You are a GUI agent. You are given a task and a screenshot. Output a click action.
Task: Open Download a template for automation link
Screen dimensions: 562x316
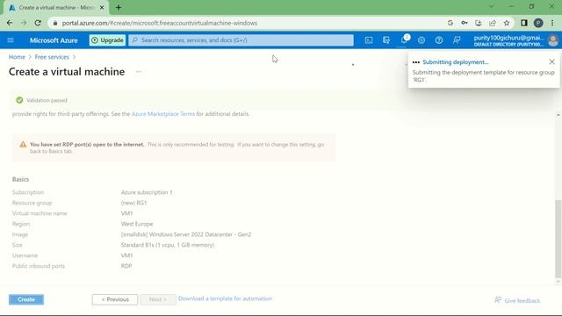click(x=225, y=298)
